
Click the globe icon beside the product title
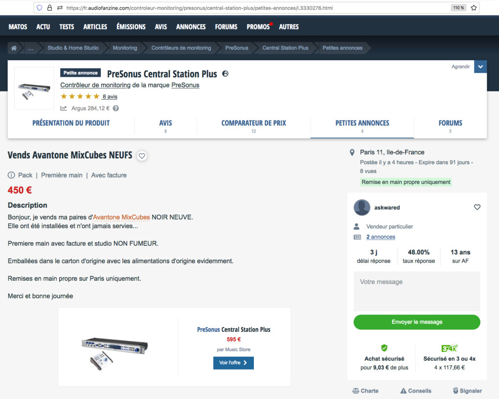(225, 74)
